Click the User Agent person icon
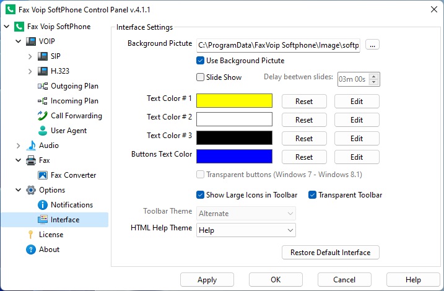This screenshot has width=444, height=291. tap(43, 131)
